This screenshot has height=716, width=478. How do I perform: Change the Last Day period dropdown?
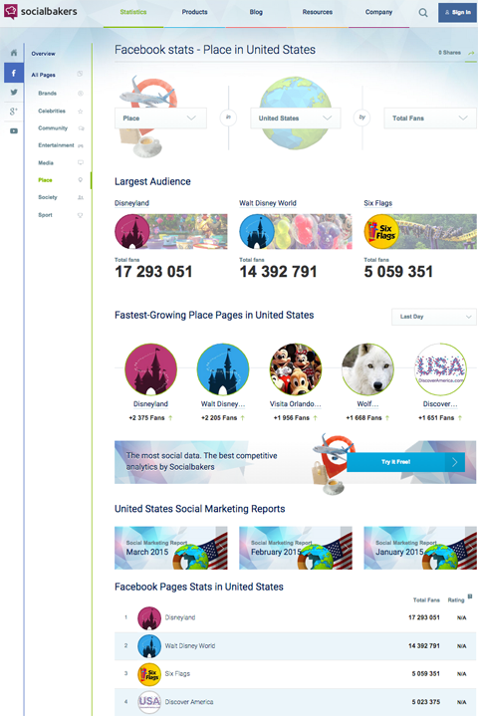pyautogui.click(x=434, y=317)
